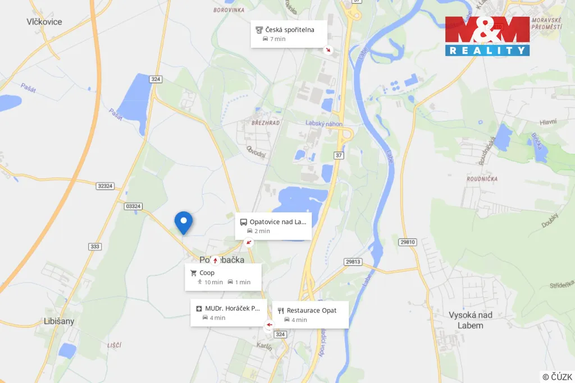
Task: Click the Vlčkovice village label
Action: point(44,22)
